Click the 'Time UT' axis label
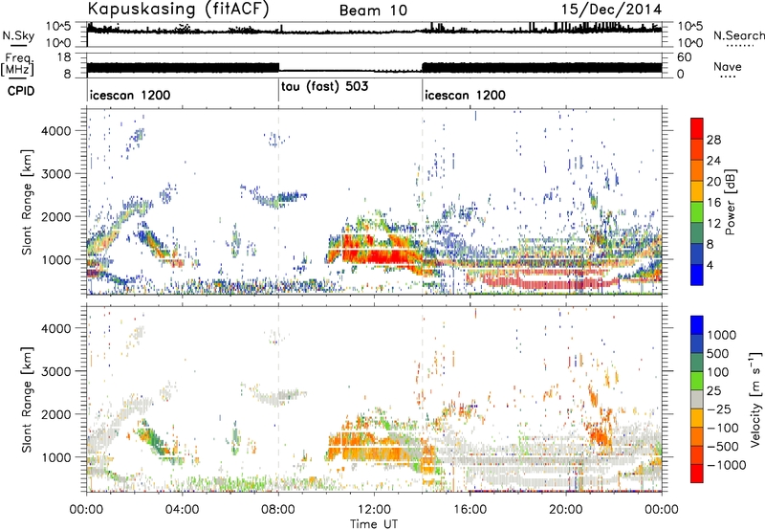765x530 pixels. click(374, 524)
